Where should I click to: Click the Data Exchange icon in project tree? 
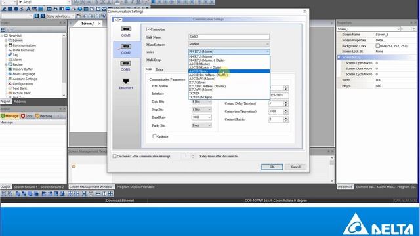point(10,50)
